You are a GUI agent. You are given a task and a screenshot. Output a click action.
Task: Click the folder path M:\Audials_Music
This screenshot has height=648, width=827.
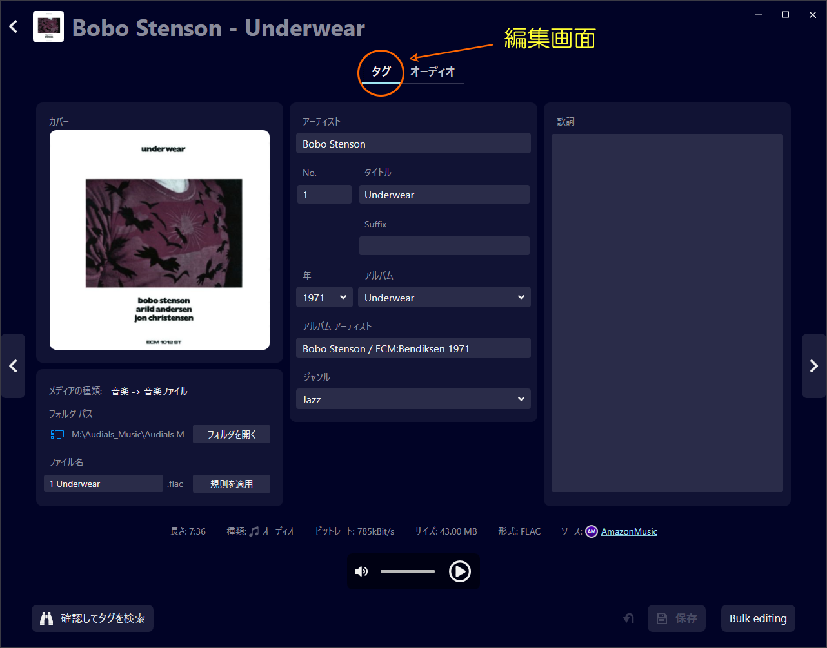click(x=128, y=435)
